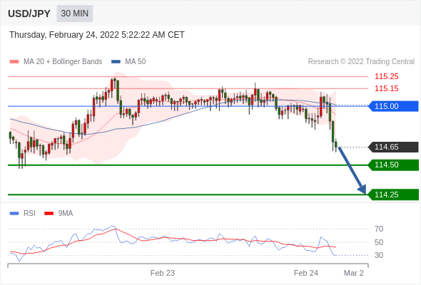Click the RSI 30 level label
The width and height of the screenshot is (421, 285).
point(379,255)
